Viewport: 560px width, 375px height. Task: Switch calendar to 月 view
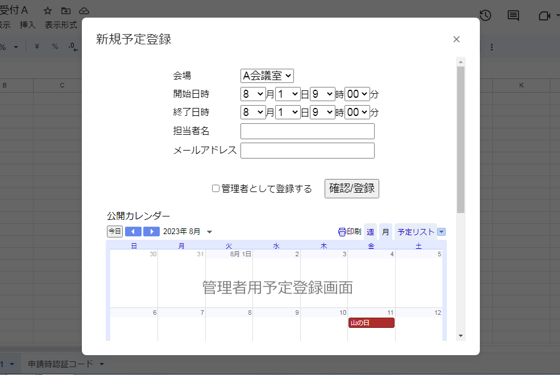click(385, 232)
